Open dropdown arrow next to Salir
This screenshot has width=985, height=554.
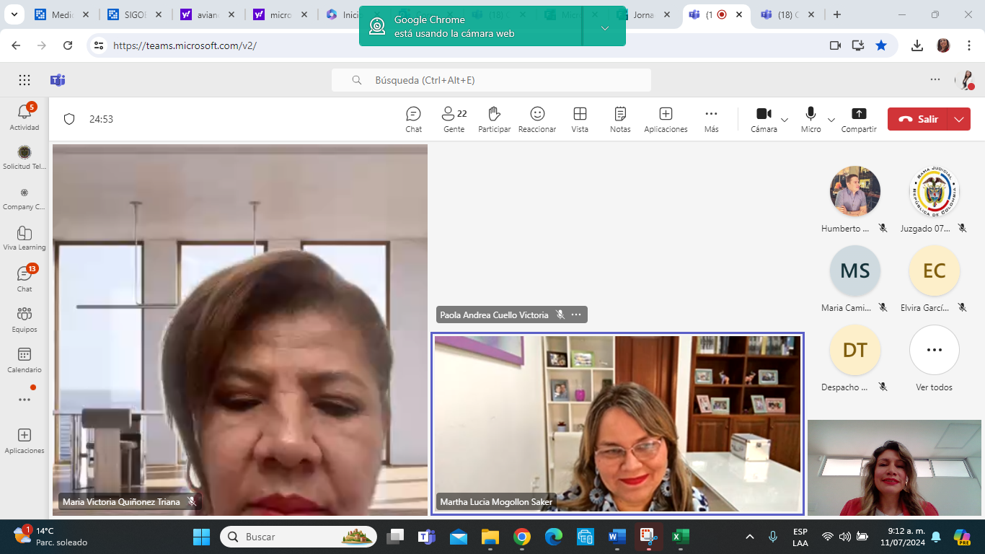pyautogui.click(x=959, y=120)
